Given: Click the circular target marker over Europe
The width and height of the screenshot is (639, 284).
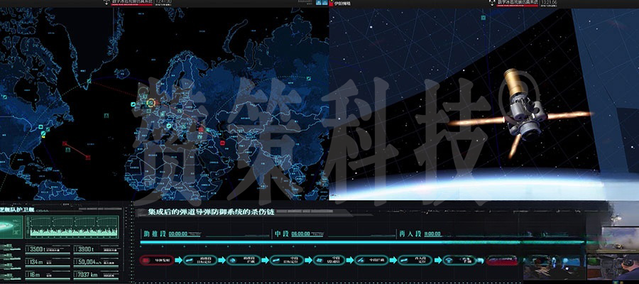Looking at the screenshot, I should coord(151,103).
